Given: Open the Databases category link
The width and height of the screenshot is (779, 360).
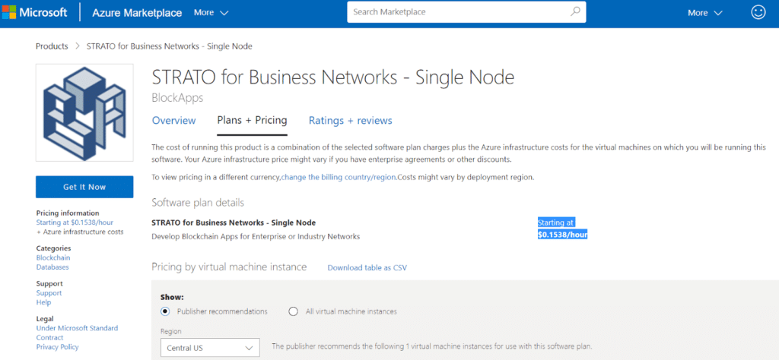Looking at the screenshot, I should 52,267.
